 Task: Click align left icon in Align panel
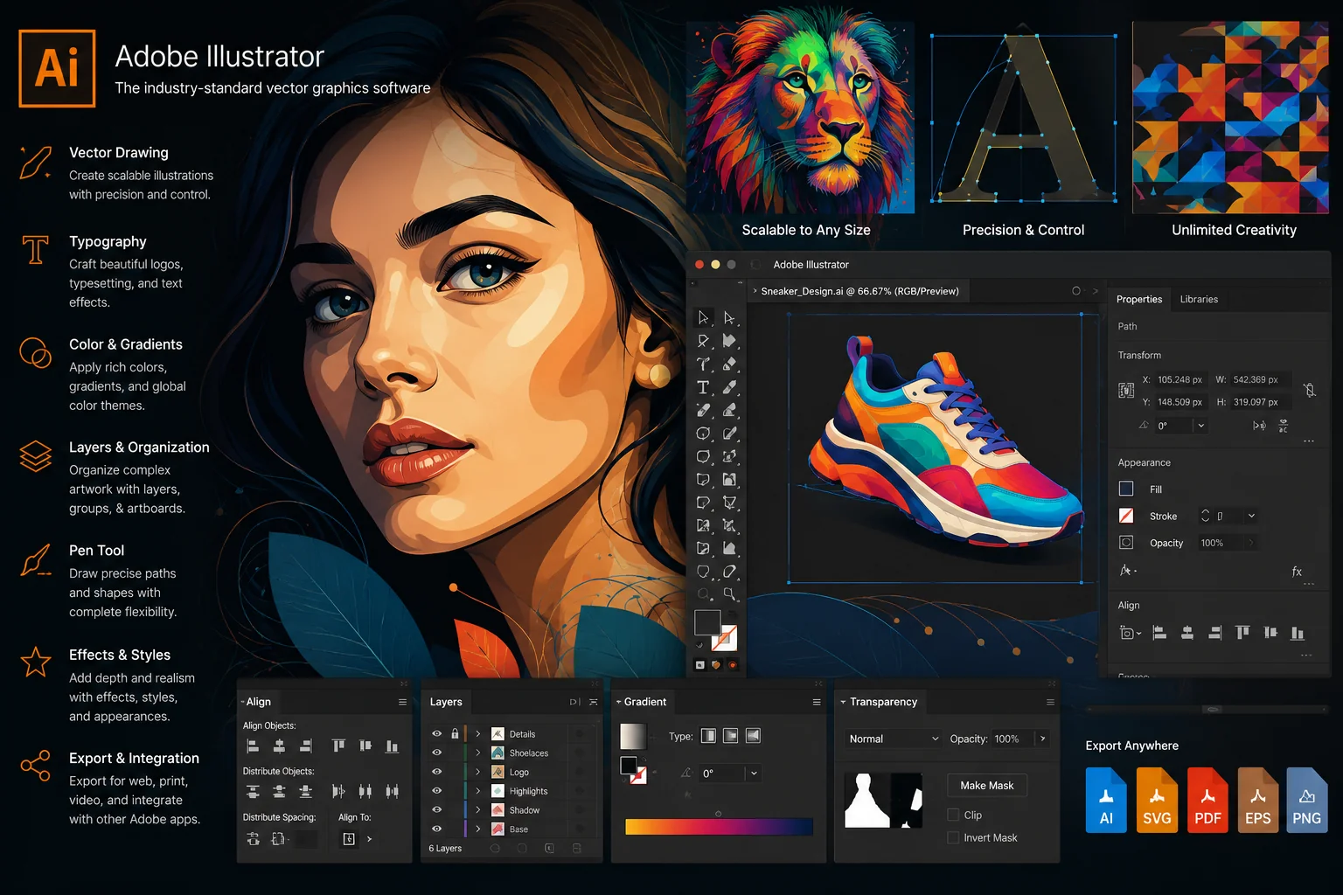[x=253, y=746]
